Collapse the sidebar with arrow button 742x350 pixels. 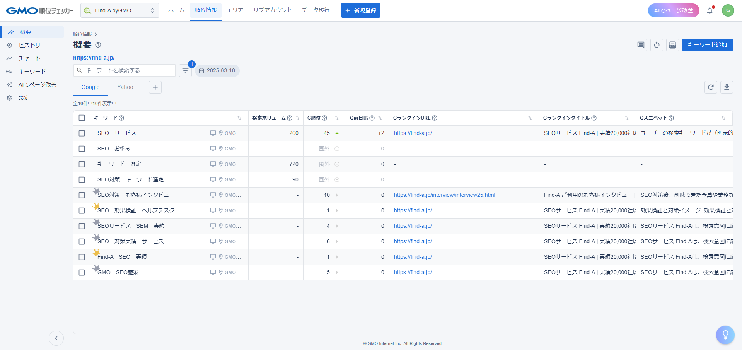tap(56, 338)
